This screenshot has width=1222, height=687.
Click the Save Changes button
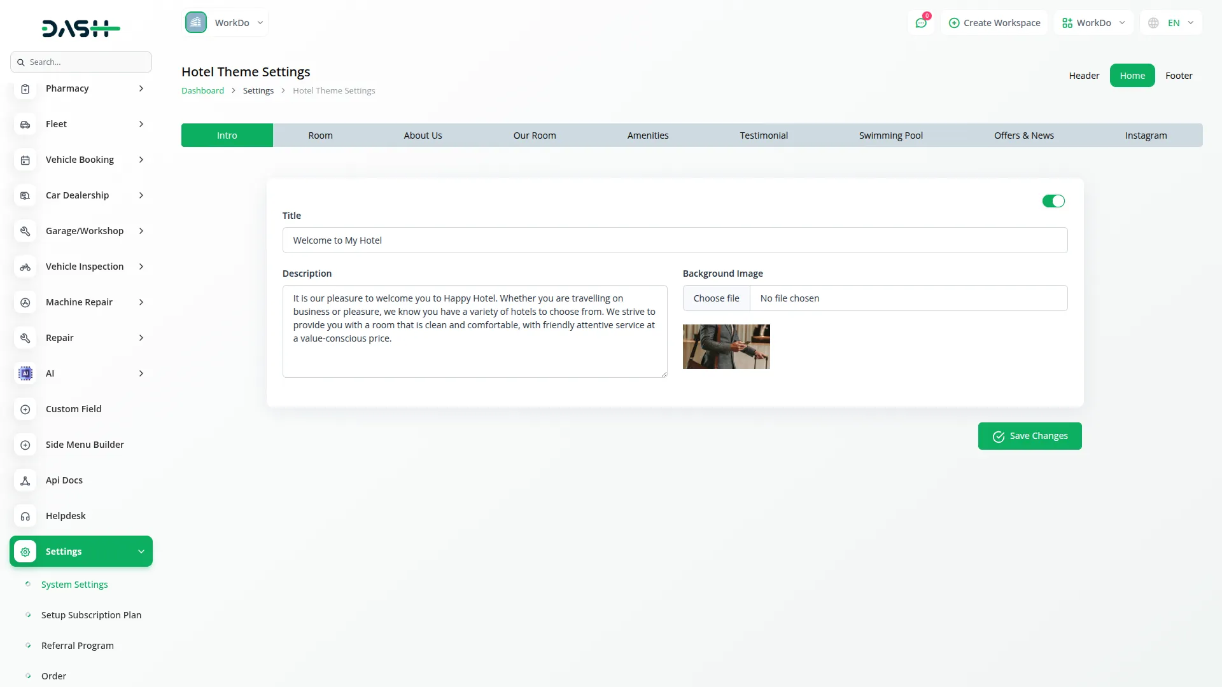pos(1029,436)
